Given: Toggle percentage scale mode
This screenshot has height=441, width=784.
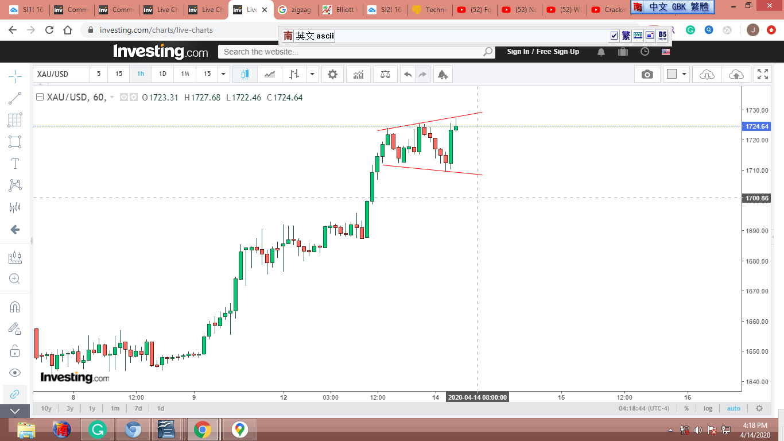Looking at the screenshot, I should 686,408.
